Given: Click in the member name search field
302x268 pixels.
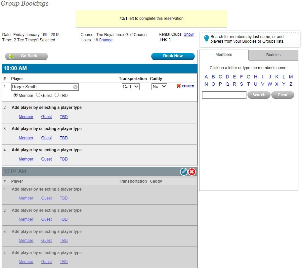Looking at the screenshot, I should tap(224, 95).
